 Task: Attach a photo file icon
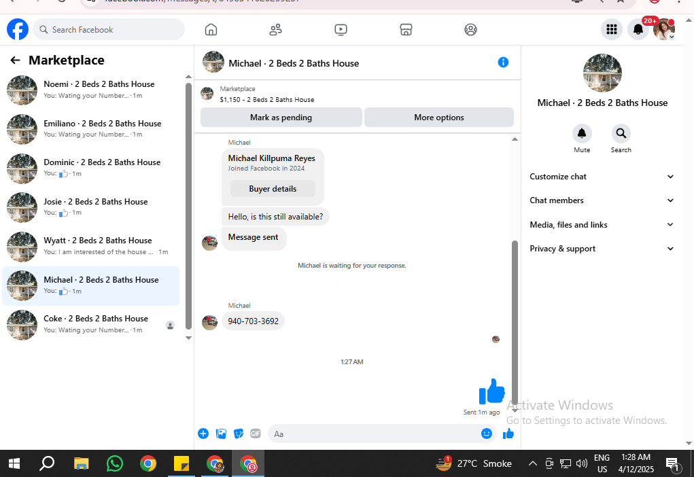(221, 434)
